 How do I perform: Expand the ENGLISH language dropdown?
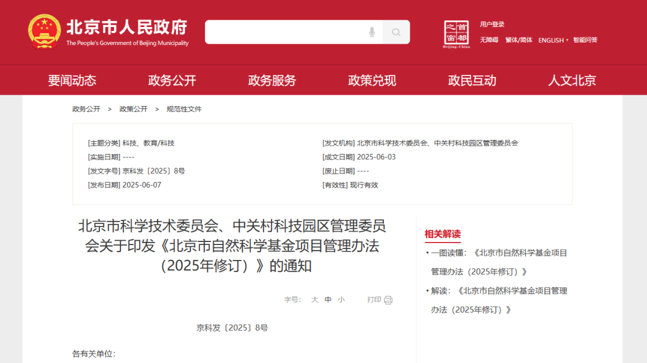pos(553,40)
